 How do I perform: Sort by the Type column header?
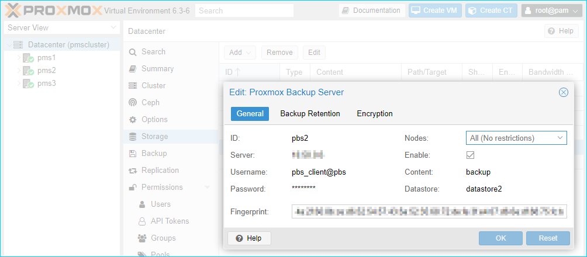(x=295, y=72)
